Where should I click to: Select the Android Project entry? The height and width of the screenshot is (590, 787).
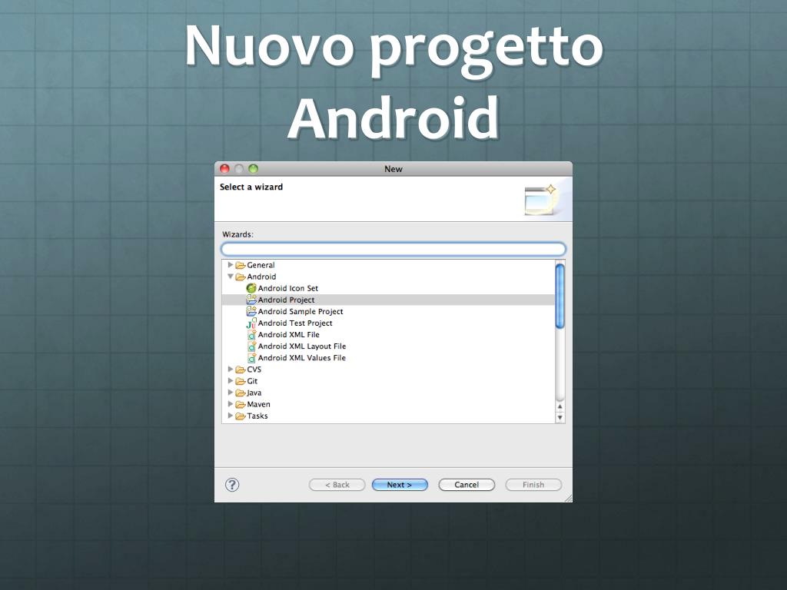click(286, 300)
